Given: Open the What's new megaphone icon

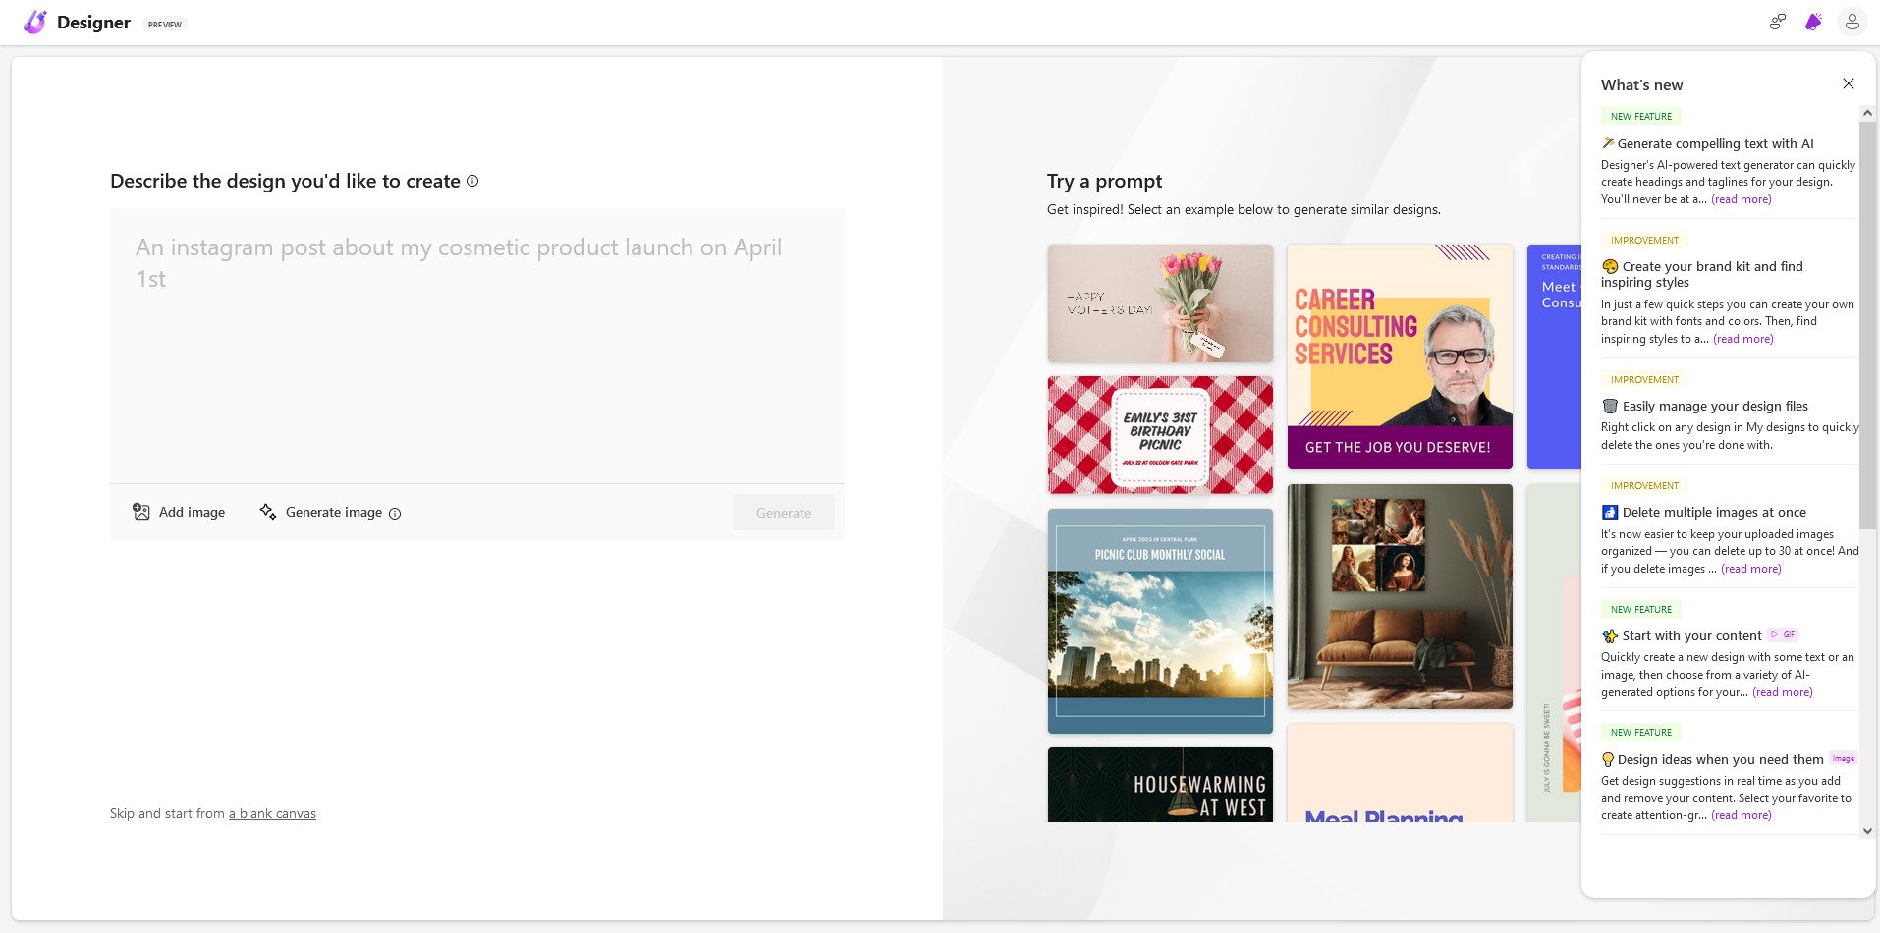Looking at the screenshot, I should coord(1813,22).
